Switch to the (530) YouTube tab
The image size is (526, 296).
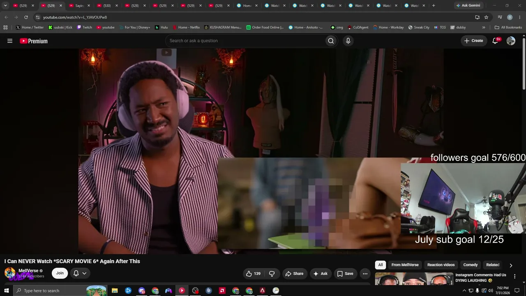107,6
